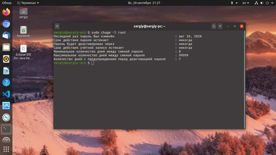
Task: Click the terminal cursor at the last prompt
Action: coord(93,63)
